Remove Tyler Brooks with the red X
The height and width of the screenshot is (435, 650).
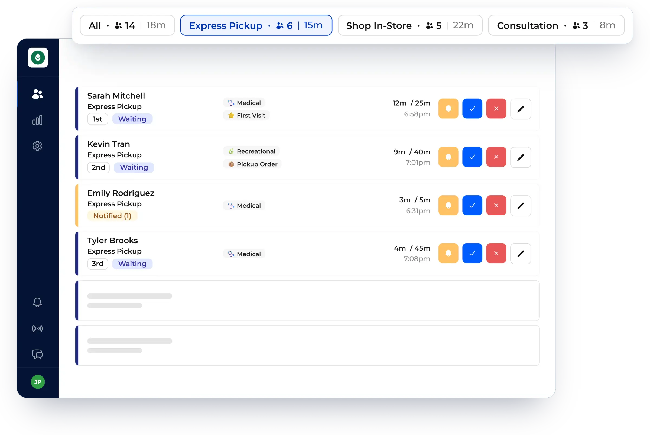496,253
